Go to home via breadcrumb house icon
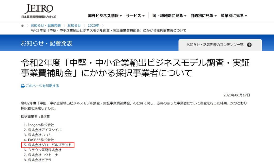The image size is (274, 167). pos(22,26)
